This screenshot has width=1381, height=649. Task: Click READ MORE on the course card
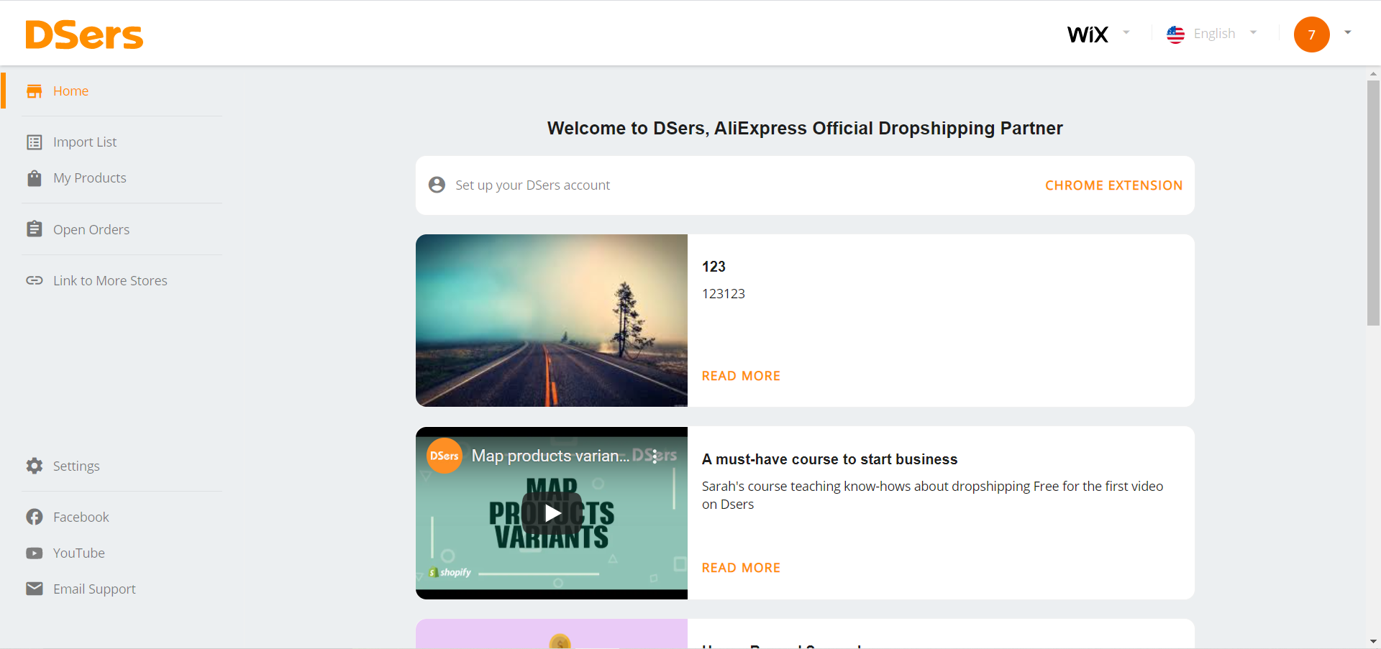click(x=741, y=568)
